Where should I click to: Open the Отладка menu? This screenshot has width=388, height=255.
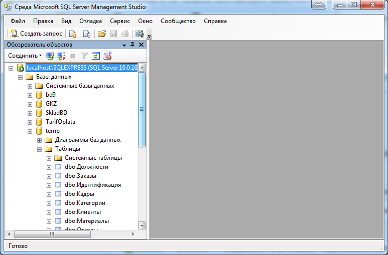90,21
